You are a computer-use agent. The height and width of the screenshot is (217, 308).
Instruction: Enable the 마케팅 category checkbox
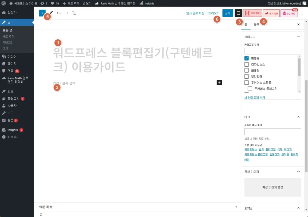(x=247, y=71)
